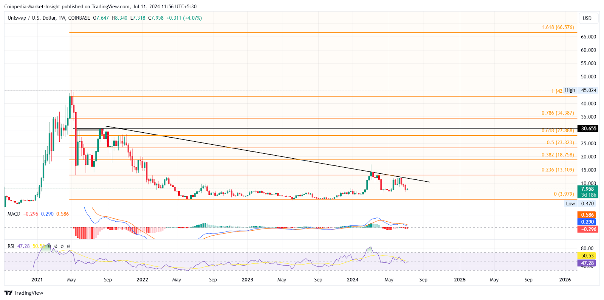Select the RSI indicator label

(11, 246)
